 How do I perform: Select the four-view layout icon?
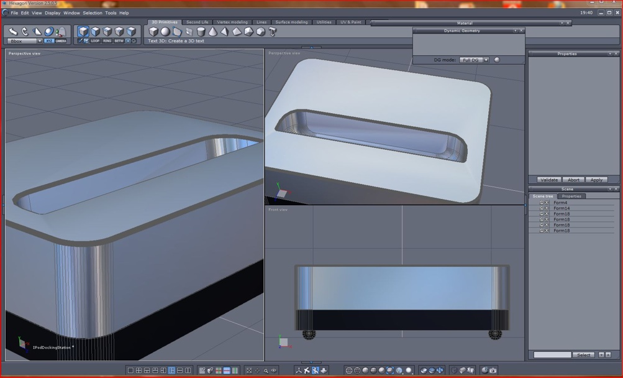point(139,371)
